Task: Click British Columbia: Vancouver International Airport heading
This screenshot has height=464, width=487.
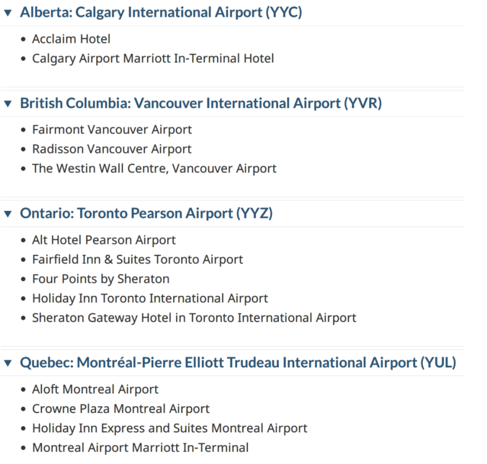Action: tap(201, 104)
